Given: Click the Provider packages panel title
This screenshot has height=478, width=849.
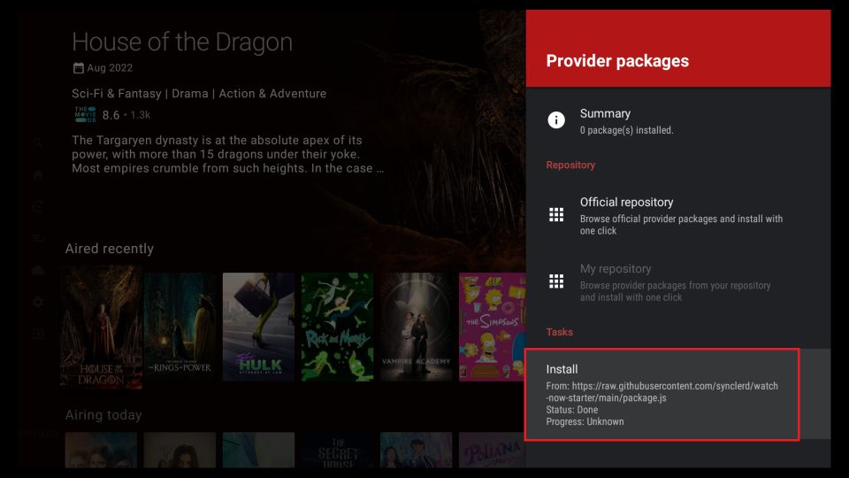Looking at the screenshot, I should point(617,61).
